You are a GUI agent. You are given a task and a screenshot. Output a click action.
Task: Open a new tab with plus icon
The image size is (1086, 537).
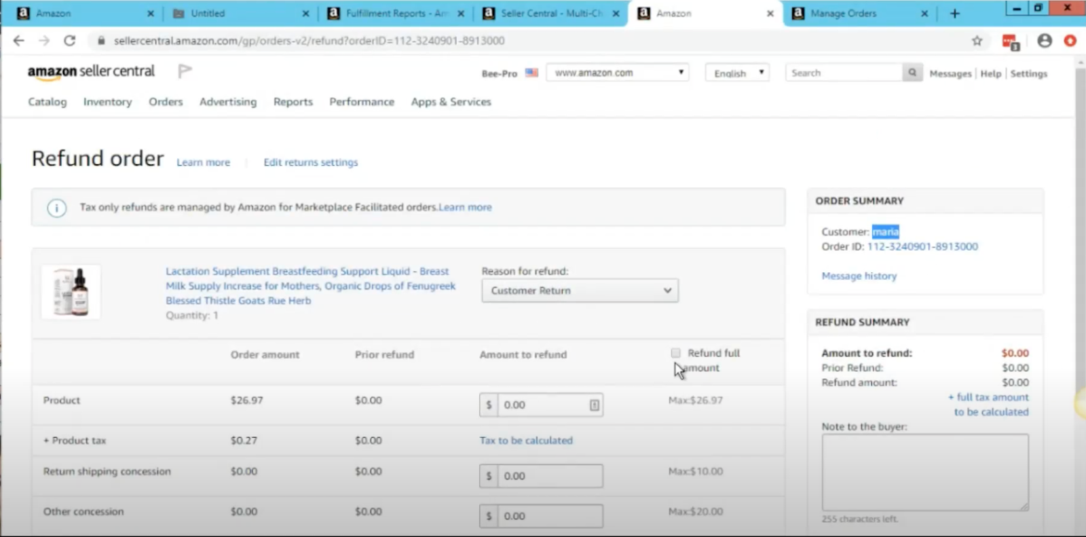[x=955, y=14]
